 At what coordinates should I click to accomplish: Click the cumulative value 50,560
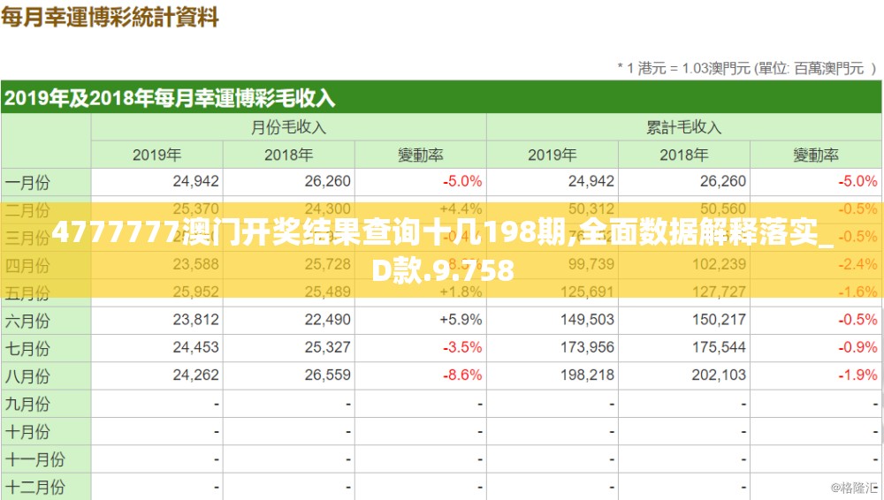(x=723, y=209)
